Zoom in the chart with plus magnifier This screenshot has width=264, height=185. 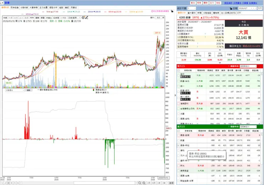point(144,183)
